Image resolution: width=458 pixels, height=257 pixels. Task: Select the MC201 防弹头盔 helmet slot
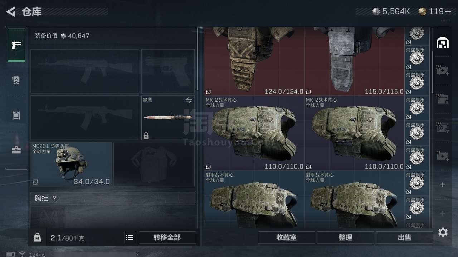(x=71, y=164)
